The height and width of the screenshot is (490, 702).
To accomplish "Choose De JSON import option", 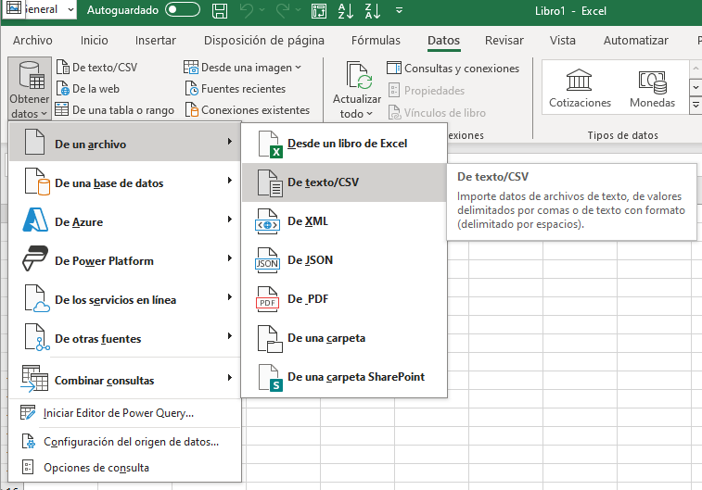I will coord(310,260).
